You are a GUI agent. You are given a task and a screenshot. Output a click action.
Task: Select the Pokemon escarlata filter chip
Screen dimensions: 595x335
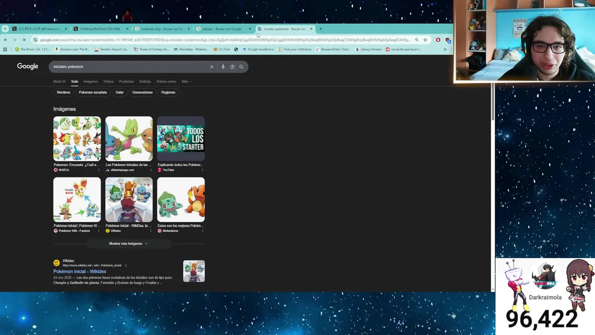point(93,92)
